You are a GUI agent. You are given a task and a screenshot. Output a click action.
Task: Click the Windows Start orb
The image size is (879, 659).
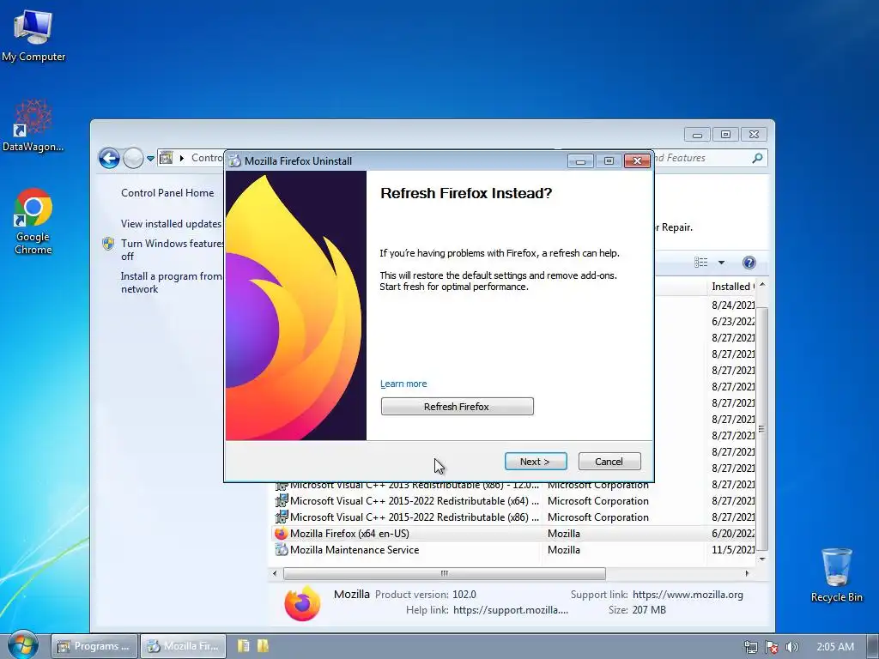[22, 645]
